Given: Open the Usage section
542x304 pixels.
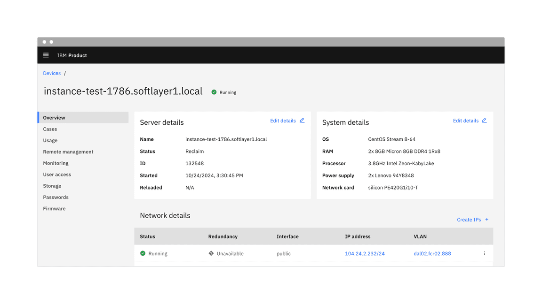Looking at the screenshot, I should pyautogui.click(x=50, y=140).
